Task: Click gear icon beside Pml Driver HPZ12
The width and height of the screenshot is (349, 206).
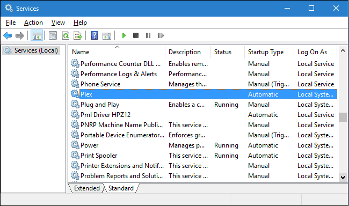Action: 75,115
